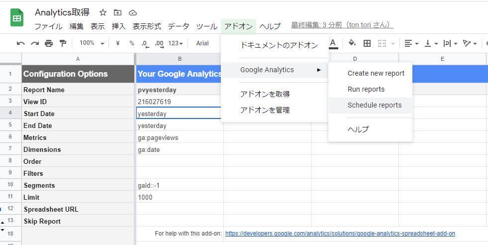Open vertical align dropdown
The height and width of the screenshot is (245, 488).
tap(431, 43)
